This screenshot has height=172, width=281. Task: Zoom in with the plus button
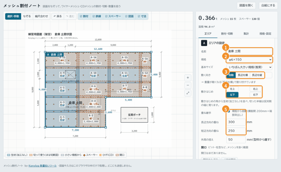pyautogui.click(x=188, y=78)
